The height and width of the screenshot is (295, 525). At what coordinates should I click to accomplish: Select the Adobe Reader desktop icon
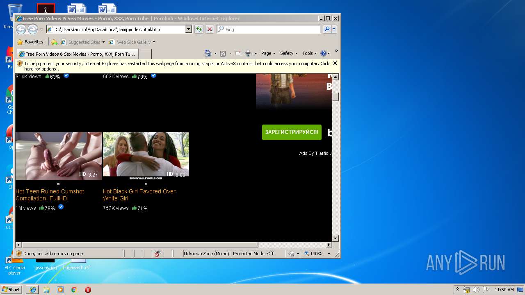coord(46,9)
